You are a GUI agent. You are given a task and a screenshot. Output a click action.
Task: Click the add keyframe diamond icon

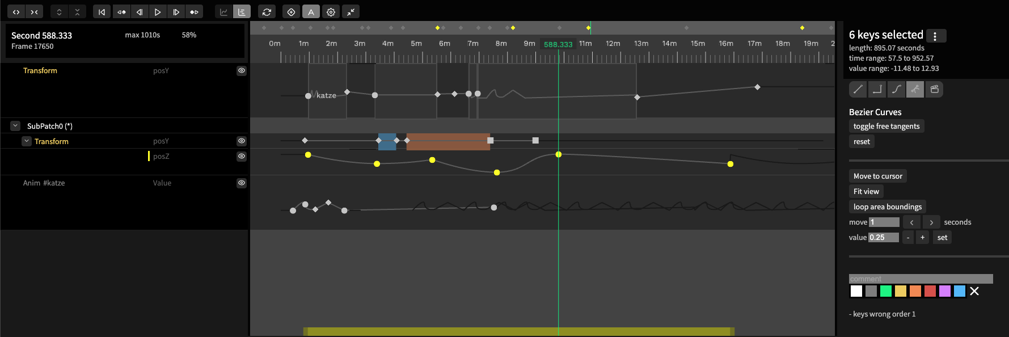(291, 12)
